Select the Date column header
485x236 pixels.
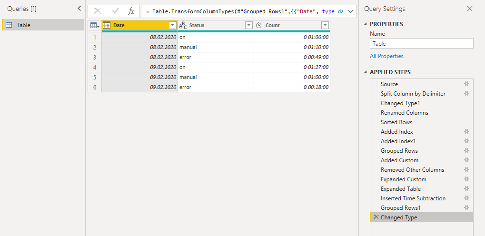140,25
